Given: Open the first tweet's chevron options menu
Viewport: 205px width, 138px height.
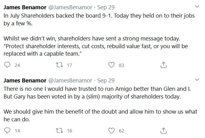Looking at the screenshot, I should (x=197, y=6).
